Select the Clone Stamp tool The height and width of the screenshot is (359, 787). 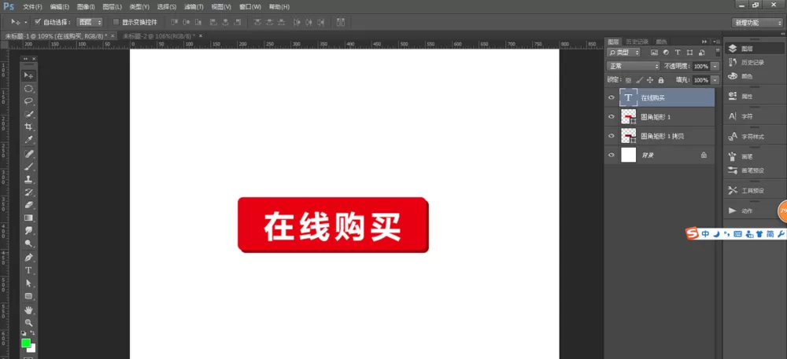(28, 179)
